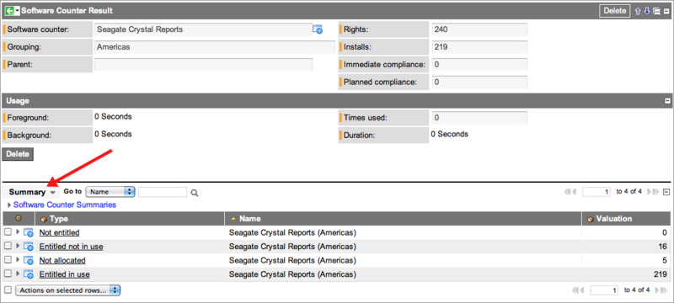Tick the checkbox for Entitled in use row
The width and height of the screenshot is (674, 303).
click(x=8, y=274)
